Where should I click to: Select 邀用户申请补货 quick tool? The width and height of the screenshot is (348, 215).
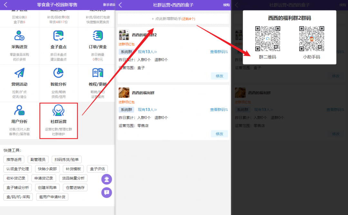52,197
